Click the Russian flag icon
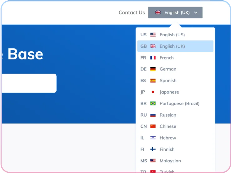 click(153, 115)
